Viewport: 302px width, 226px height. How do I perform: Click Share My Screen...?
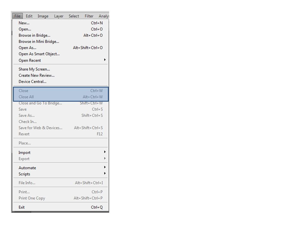61,69
